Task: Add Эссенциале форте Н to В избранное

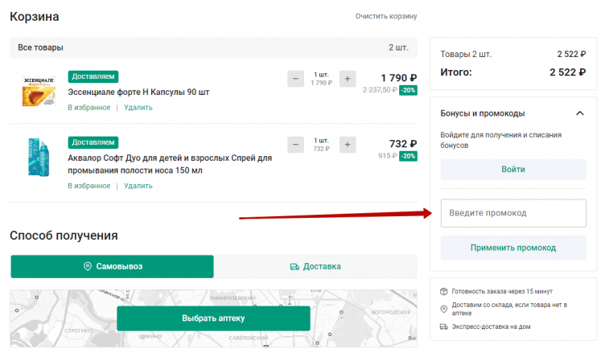Action: tap(88, 107)
